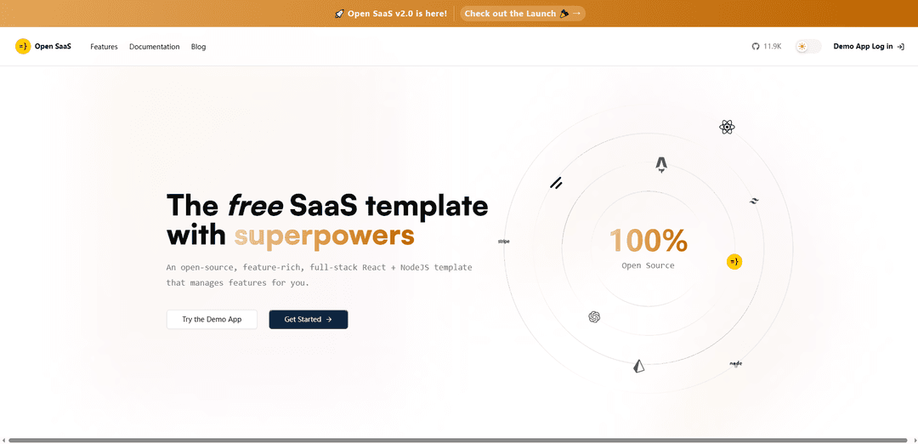
Task: Click the double-slash logo on orbit
Action: point(556,183)
